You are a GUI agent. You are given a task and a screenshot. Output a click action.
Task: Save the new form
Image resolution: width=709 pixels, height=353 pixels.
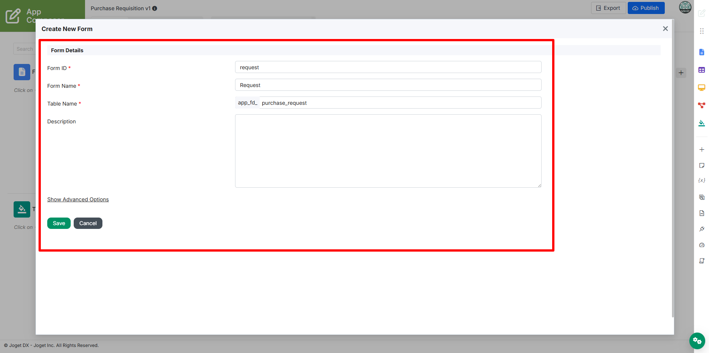(59, 223)
